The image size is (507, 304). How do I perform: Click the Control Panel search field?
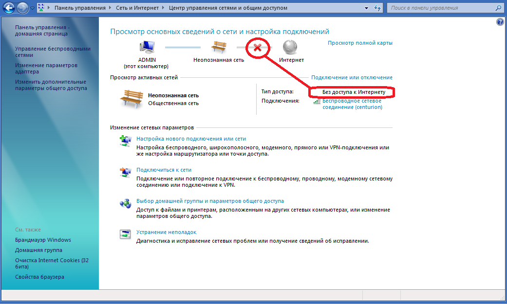(441, 8)
